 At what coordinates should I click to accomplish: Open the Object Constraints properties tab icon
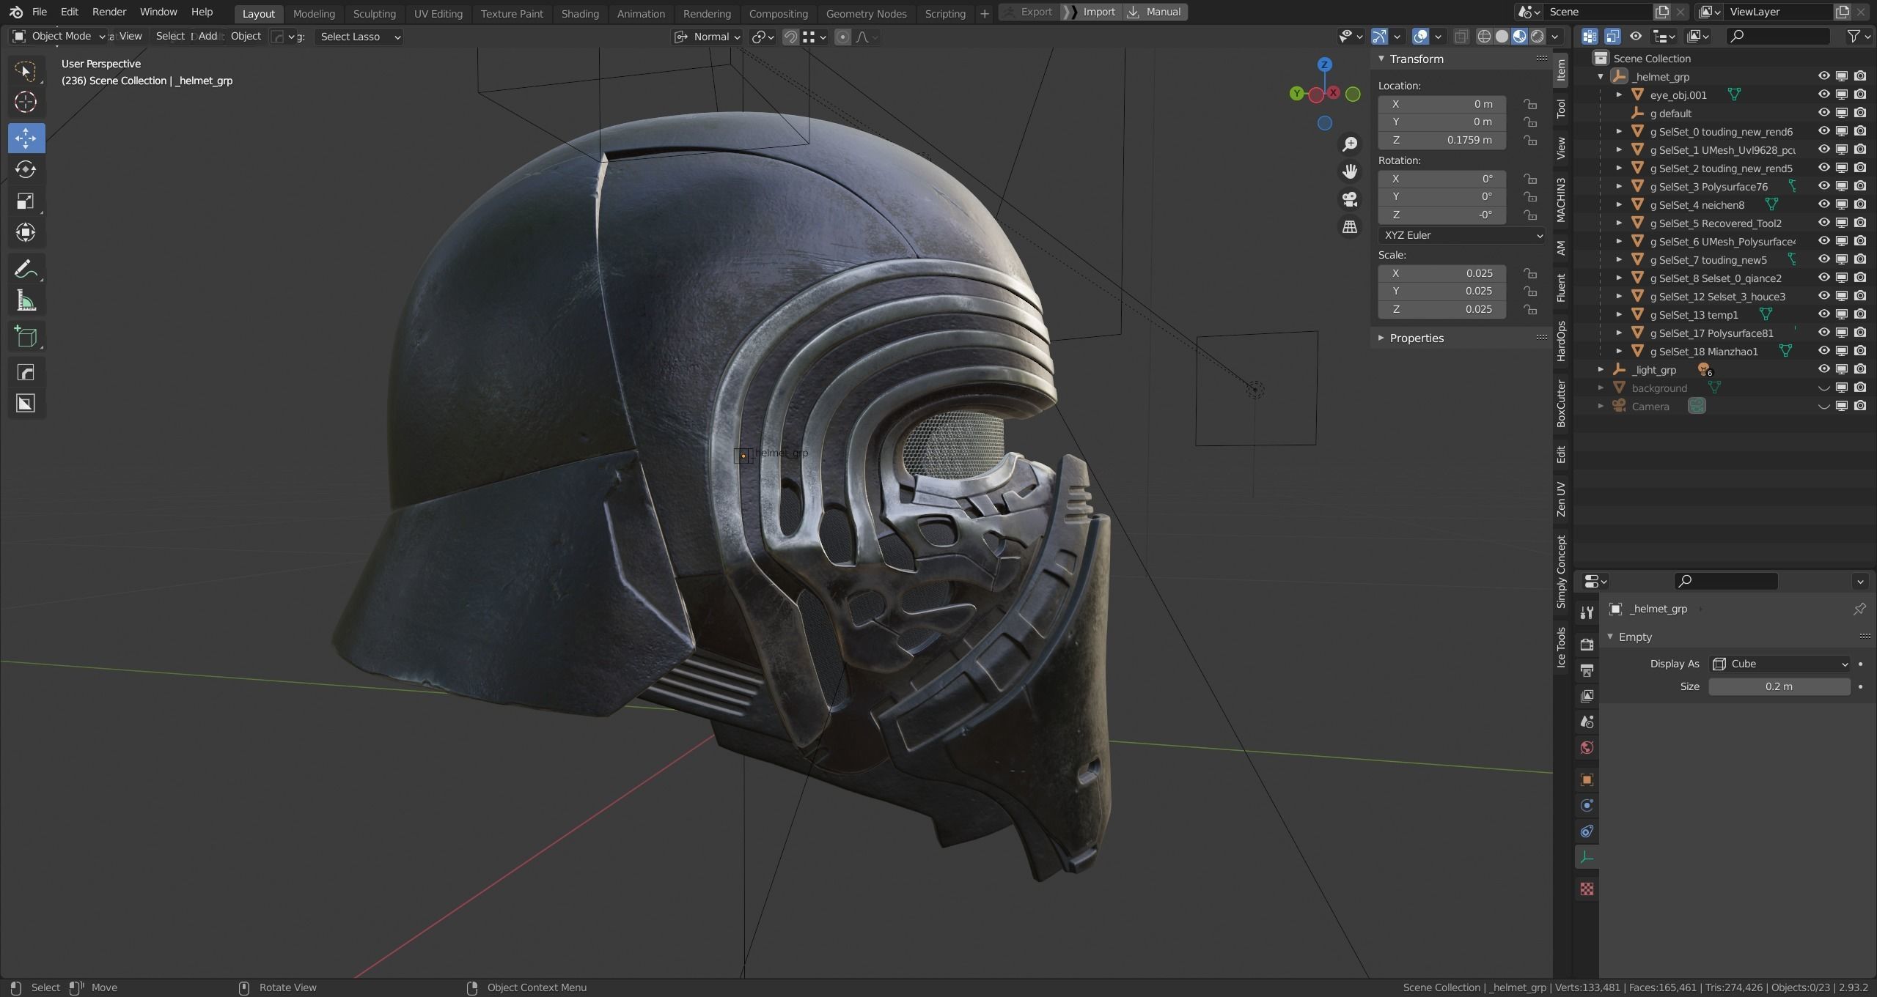(1587, 831)
